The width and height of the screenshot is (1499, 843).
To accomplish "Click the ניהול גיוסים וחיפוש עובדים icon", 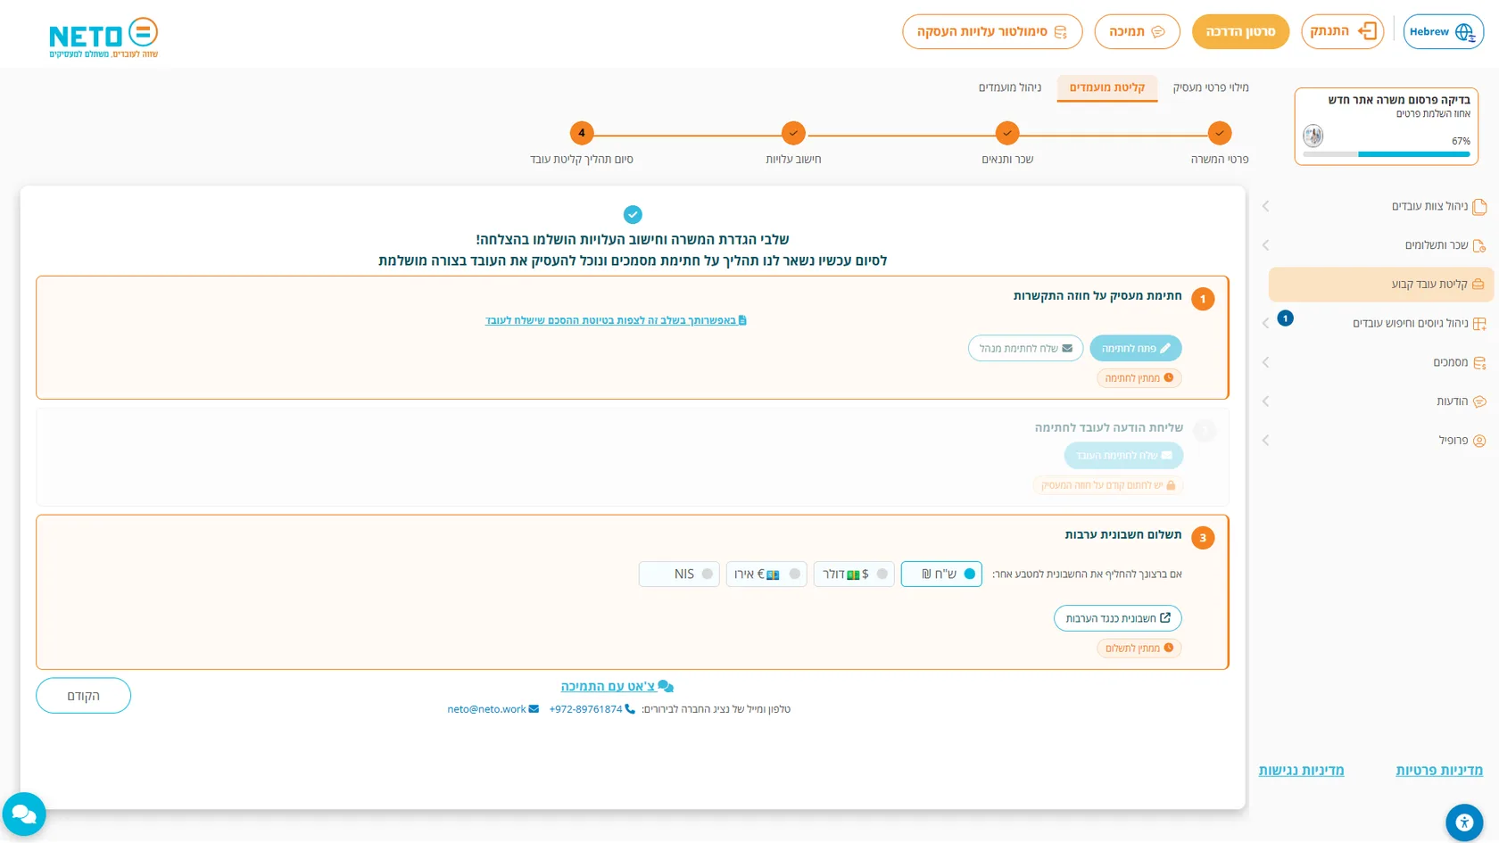I will [x=1479, y=324].
